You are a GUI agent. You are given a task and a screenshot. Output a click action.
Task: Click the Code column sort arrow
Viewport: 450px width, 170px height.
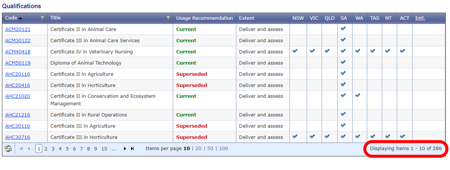(x=20, y=18)
